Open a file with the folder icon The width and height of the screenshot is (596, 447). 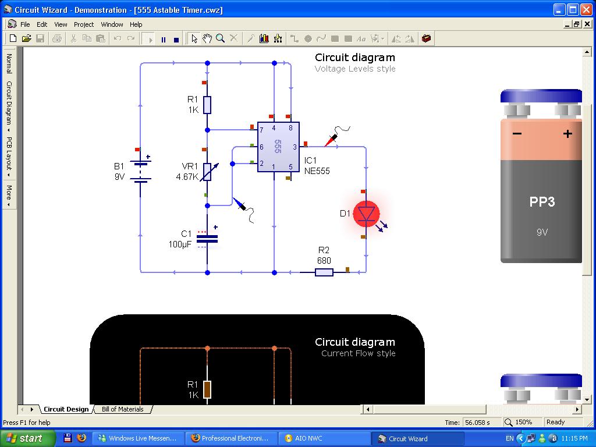pos(26,38)
